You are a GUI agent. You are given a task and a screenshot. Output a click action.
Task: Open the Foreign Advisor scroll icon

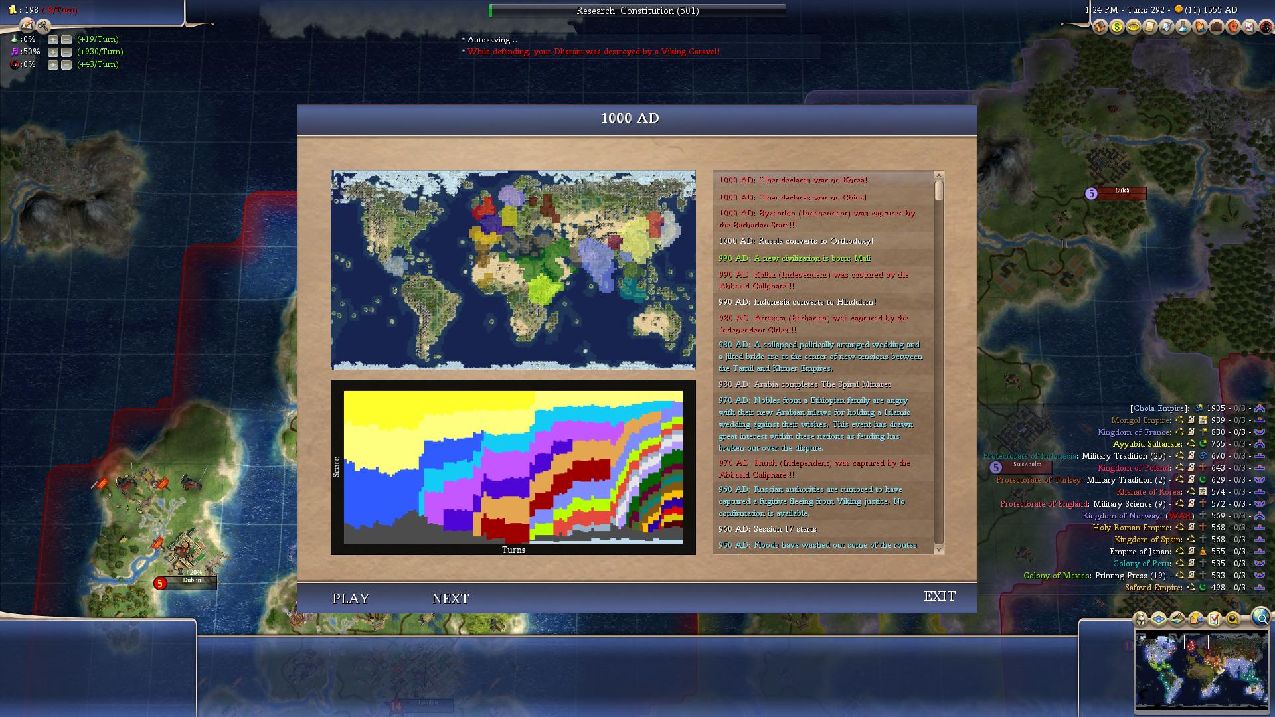pos(1150,27)
